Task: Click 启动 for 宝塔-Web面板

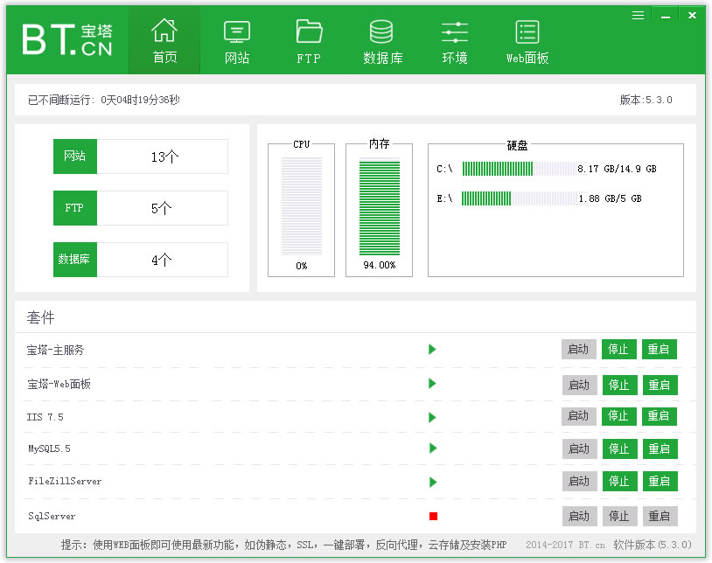Action: [579, 386]
